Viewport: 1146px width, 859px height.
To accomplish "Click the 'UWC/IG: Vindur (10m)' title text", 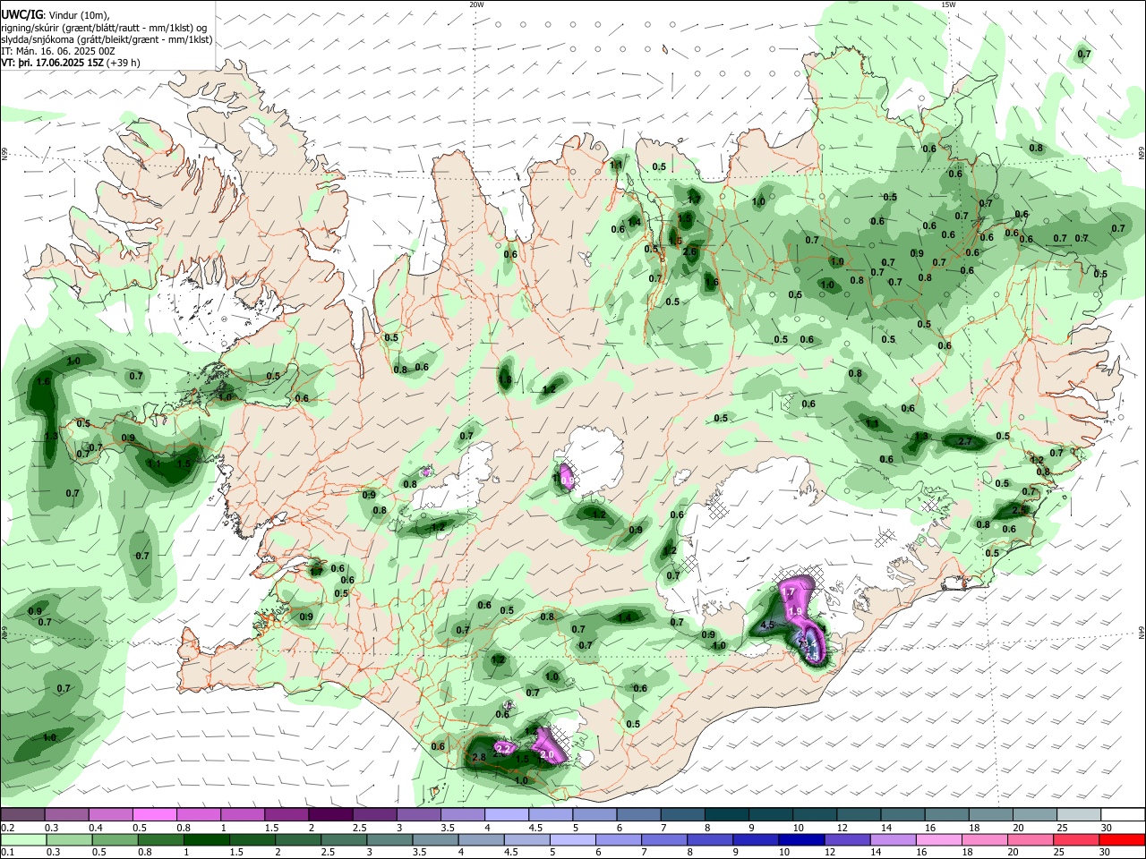I will pos(56,14).
